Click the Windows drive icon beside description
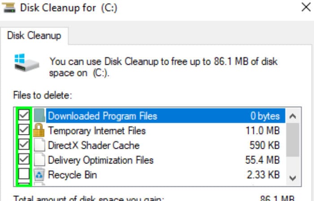 [26, 63]
